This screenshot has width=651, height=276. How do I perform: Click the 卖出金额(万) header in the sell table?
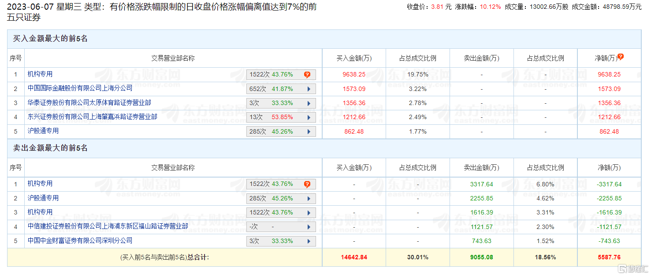click(482, 167)
